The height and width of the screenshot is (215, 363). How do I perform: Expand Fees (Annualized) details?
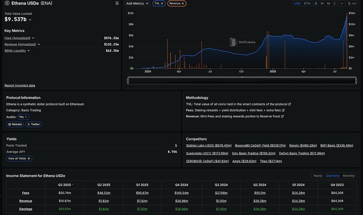(33, 38)
